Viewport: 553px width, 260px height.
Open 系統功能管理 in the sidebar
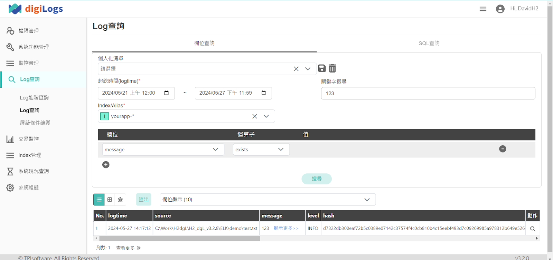[x=34, y=47]
